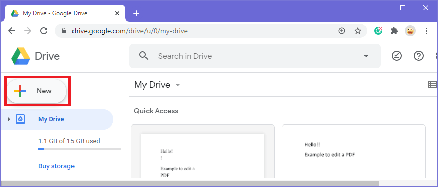Click the Quick Access heading
This screenshot has width=438, height=187.
click(156, 111)
